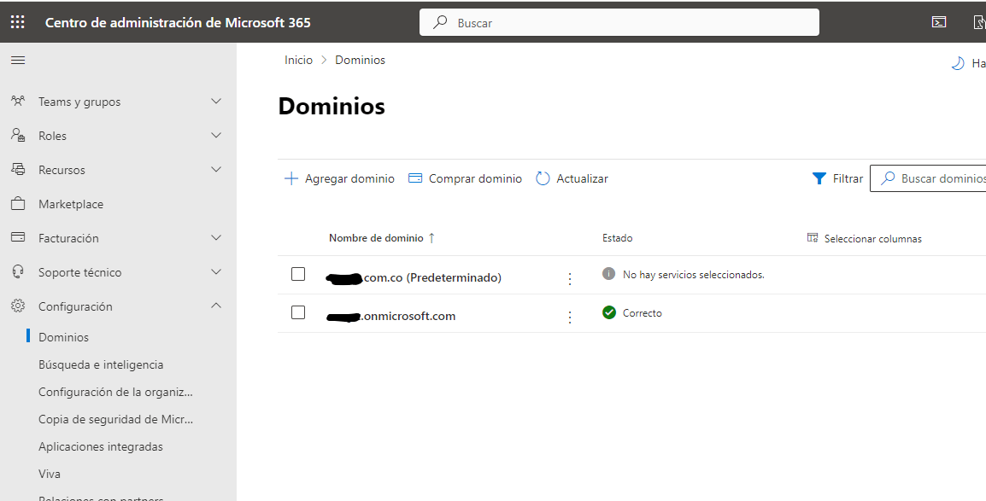Click Seleccionar columnas label

[873, 239]
